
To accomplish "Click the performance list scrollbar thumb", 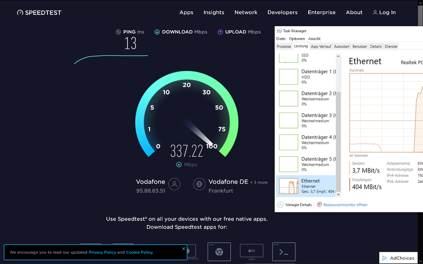I will [338, 141].
